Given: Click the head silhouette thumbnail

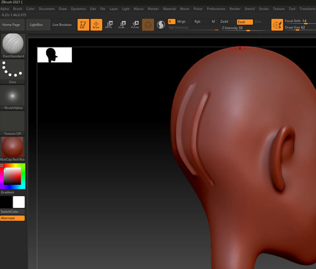Looking at the screenshot, I should [x=54, y=55].
